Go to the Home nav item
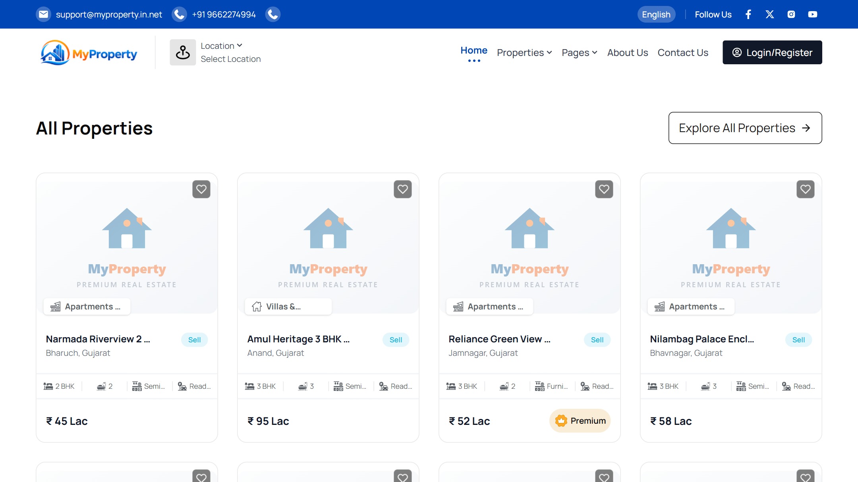The width and height of the screenshot is (858, 482). (x=474, y=50)
